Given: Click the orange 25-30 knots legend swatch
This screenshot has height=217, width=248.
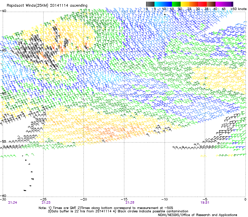Looking at the screenshot, I should click(194, 4).
